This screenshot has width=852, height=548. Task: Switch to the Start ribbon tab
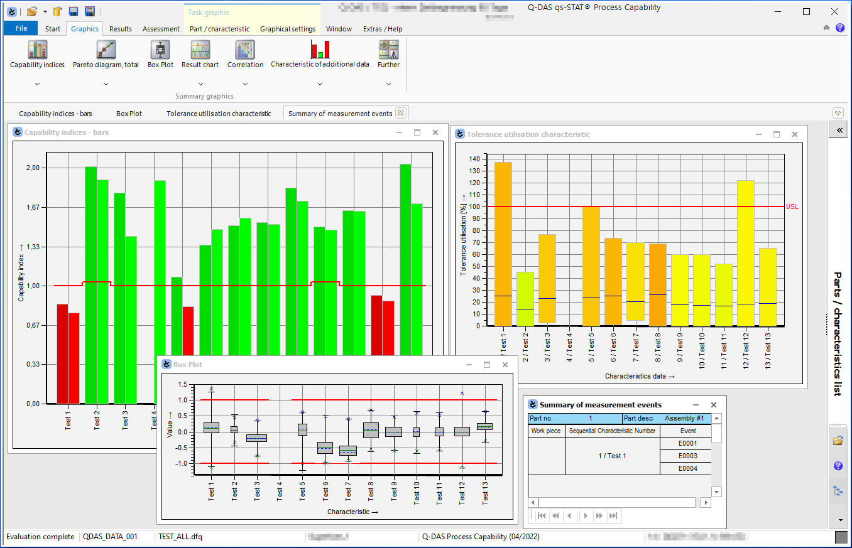pos(53,29)
